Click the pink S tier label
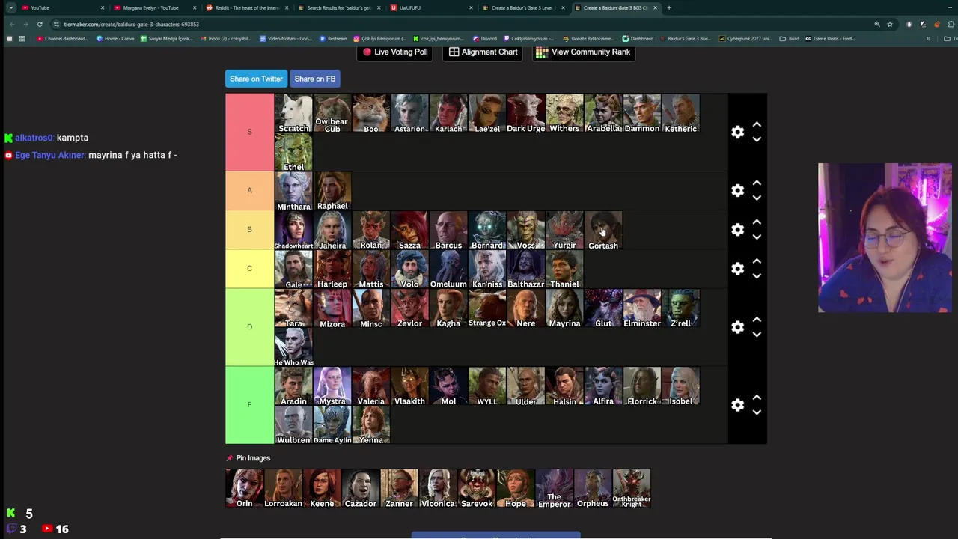Image resolution: width=958 pixels, height=539 pixels. 250,132
